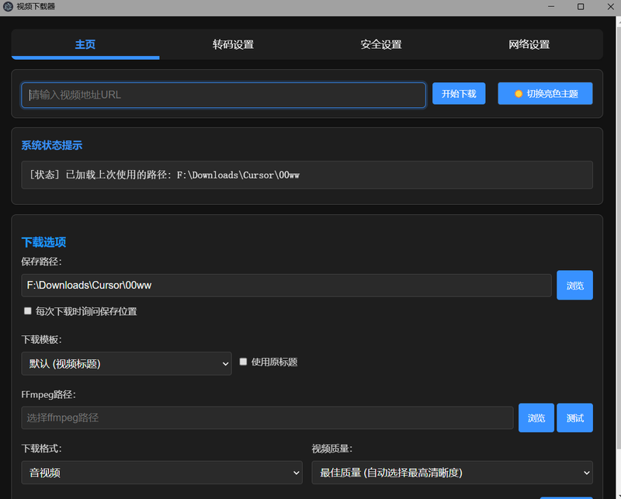Open the 安全设置 tab
621x499 pixels.
click(381, 44)
